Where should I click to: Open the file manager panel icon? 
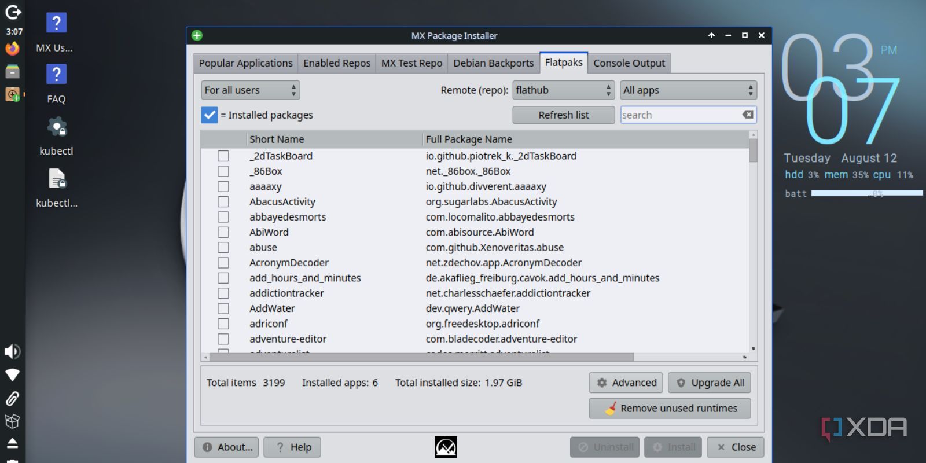coord(12,71)
